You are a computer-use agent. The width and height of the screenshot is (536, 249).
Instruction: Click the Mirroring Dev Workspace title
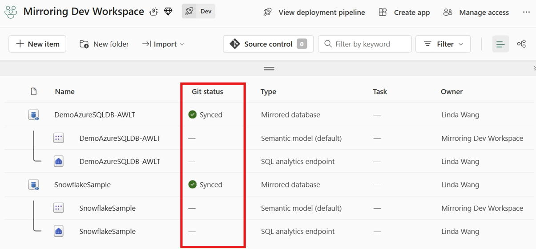(84, 12)
